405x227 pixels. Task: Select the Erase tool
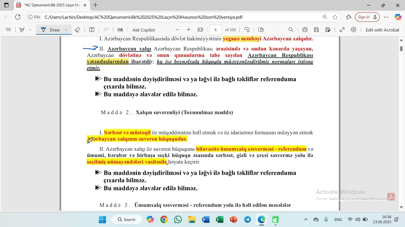pos(78,30)
